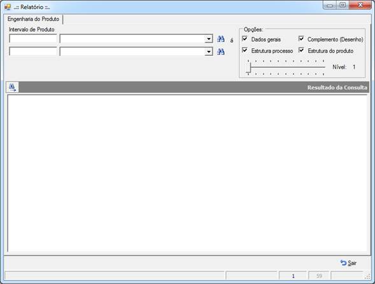Open the second product interval dropdown
Screen dimensions: 375x284
click(x=209, y=51)
